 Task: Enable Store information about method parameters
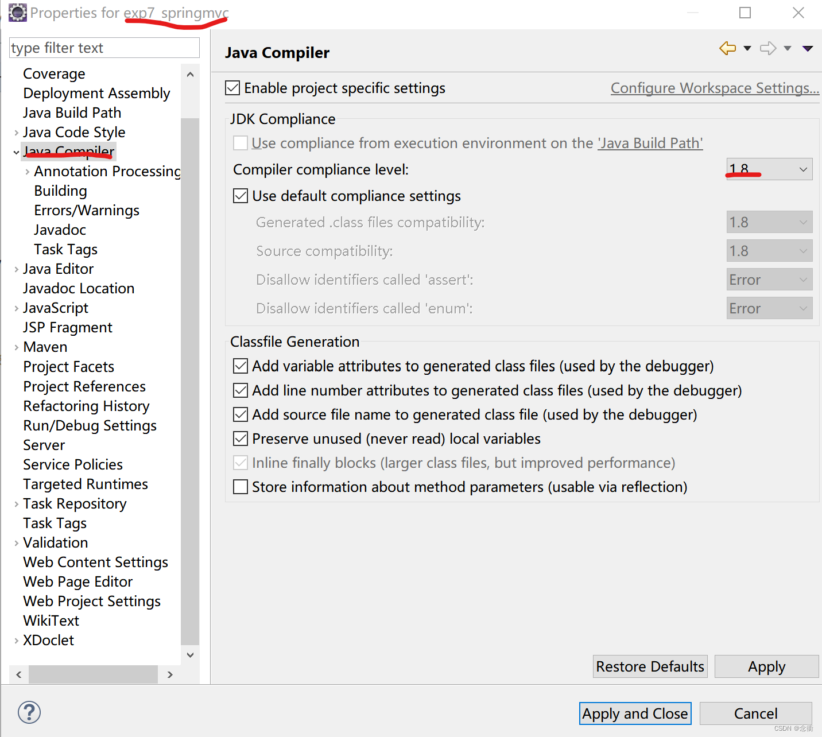pyautogui.click(x=240, y=487)
